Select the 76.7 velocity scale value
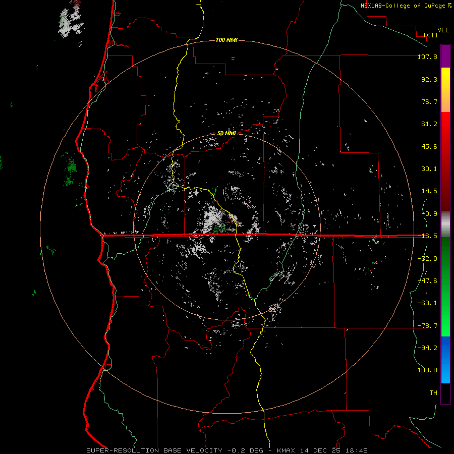Screen dimensions: 454x454 (x=429, y=101)
